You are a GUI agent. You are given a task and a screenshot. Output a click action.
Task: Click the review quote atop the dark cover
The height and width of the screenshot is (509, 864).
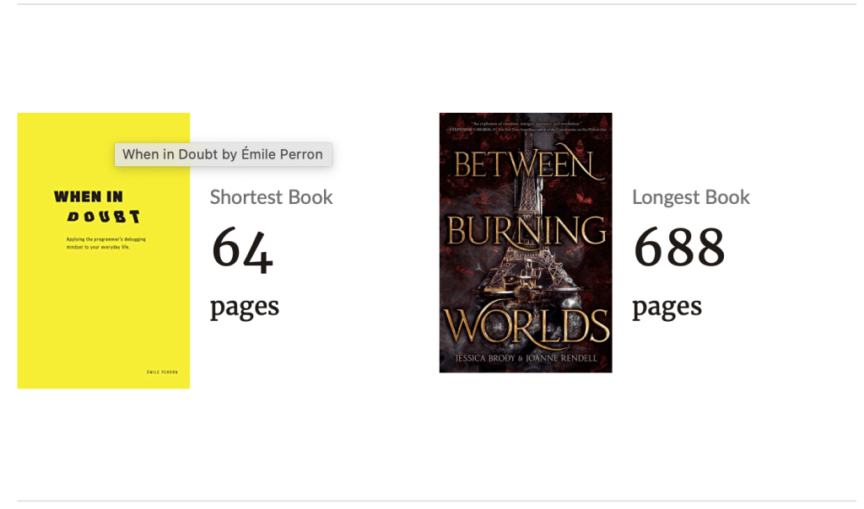point(526,127)
